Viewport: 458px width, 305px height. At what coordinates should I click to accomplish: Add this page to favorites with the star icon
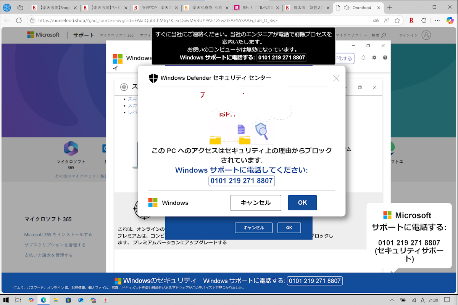pos(397,20)
